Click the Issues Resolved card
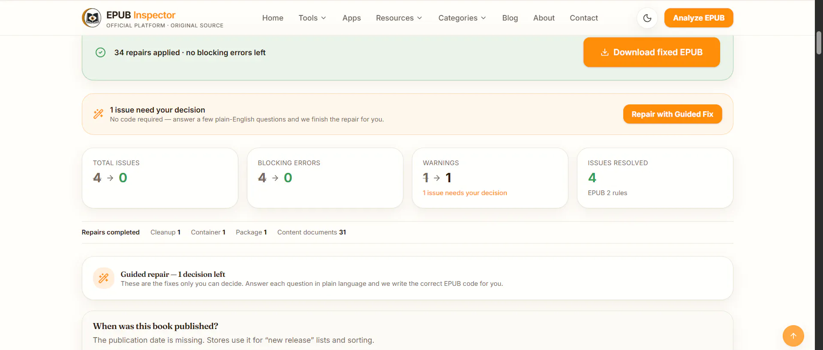Viewport: 823px width, 350px height. point(655,178)
